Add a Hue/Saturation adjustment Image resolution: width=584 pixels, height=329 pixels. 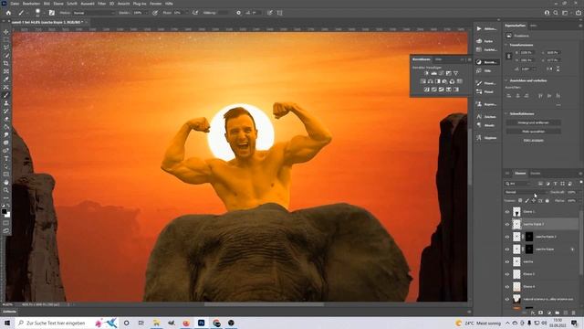coord(423,81)
